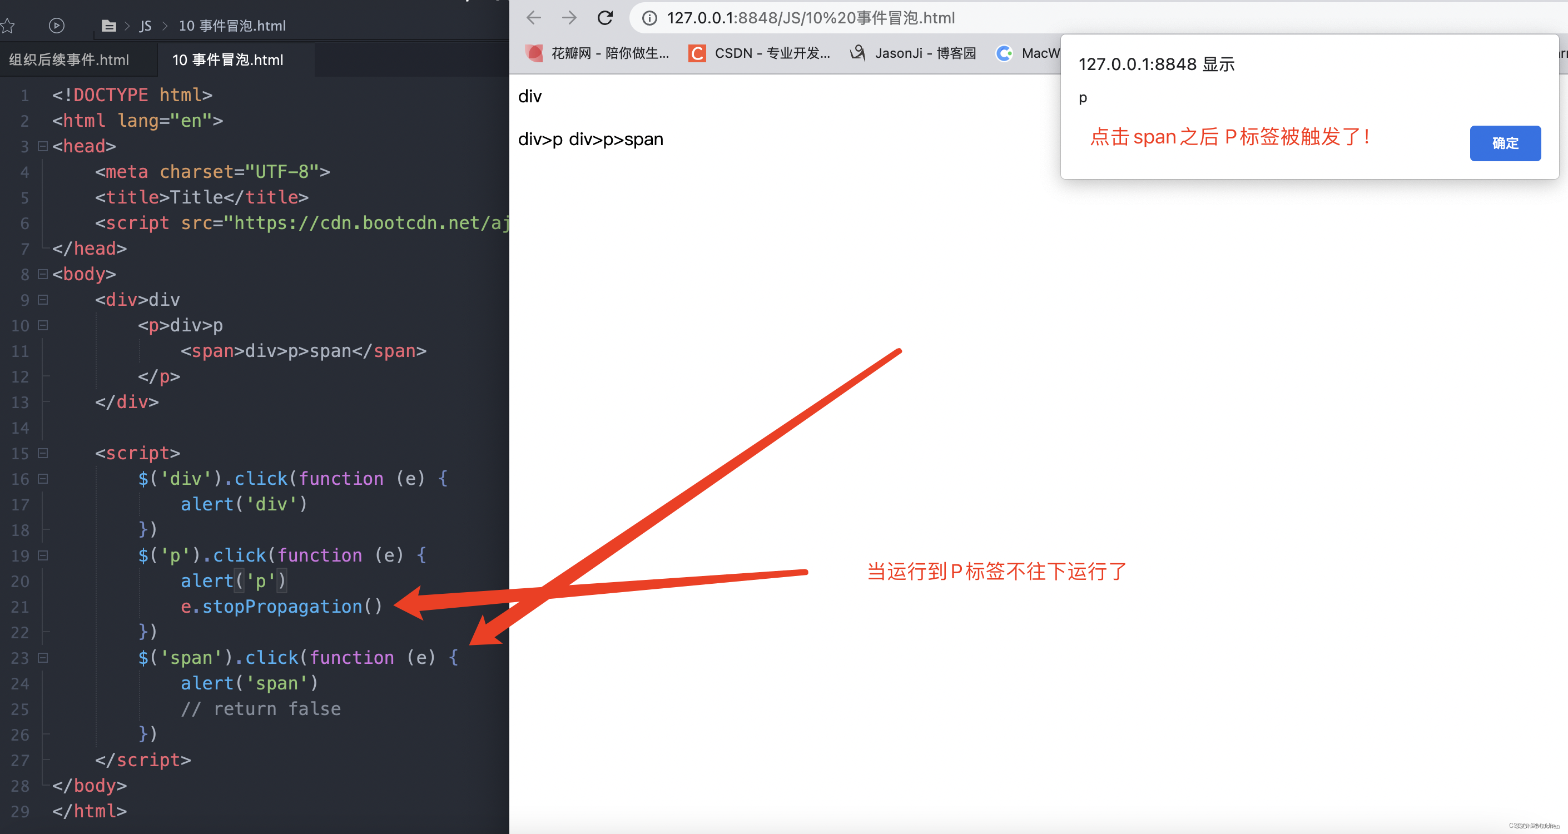Reload the browser page

coord(605,18)
